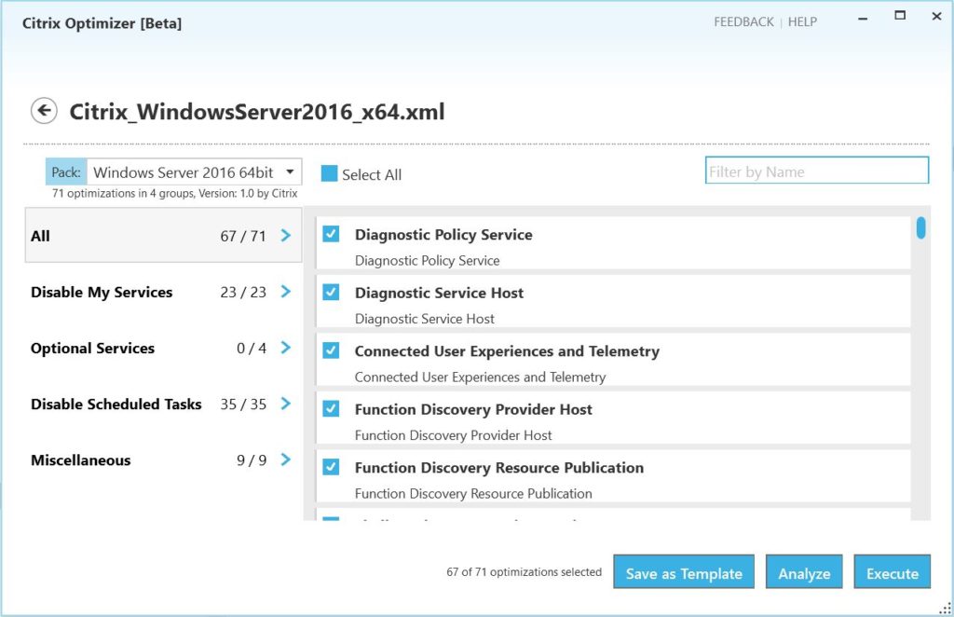Click the Diagnostic Service Host title
The width and height of the screenshot is (954, 617).
coord(440,294)
